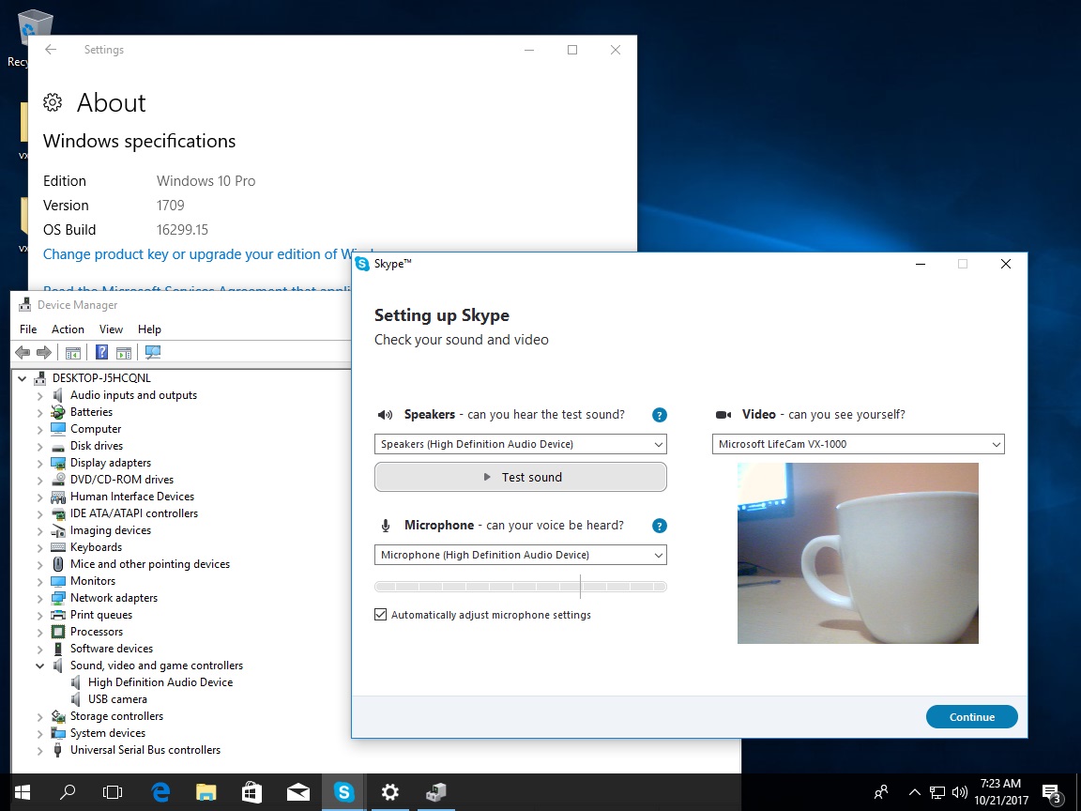Select the Disk drives category
1081x811 pixels.
pos(97,446)
